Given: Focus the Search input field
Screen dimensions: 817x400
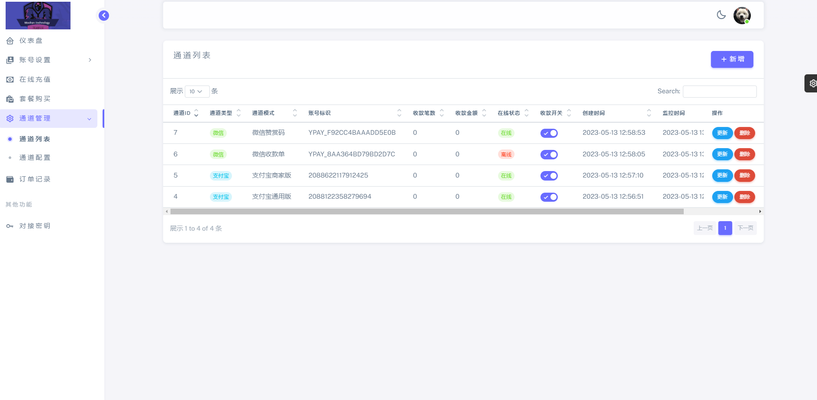Looking at the screenshot, I should coord(719,92).
